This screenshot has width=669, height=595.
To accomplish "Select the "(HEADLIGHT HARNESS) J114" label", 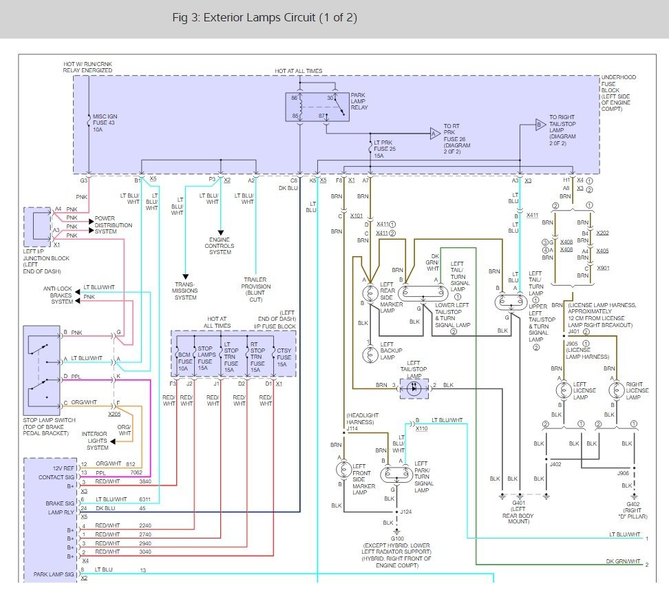I will click(x=362, y=421).
